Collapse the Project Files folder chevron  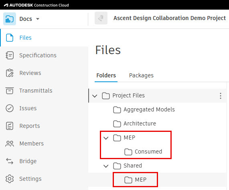pyautogui.click(x=95, y=96)
